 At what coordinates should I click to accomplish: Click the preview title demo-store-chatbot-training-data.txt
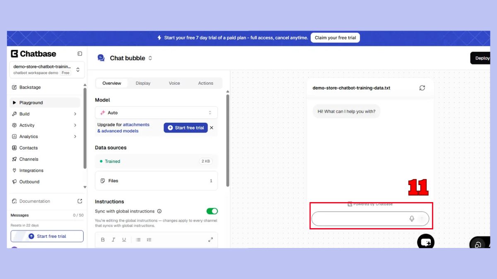351,88
